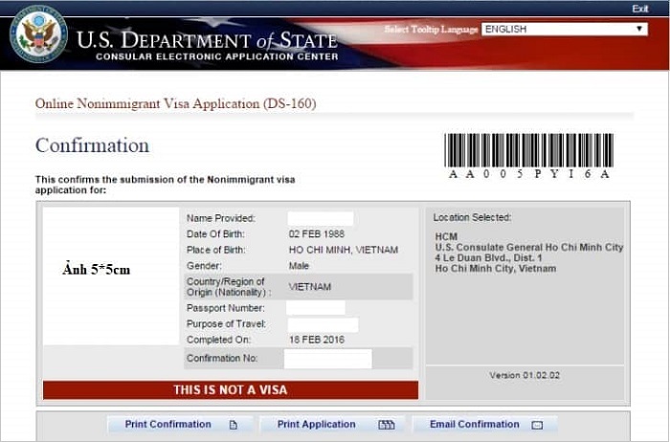Click the blank Confirmation No field
670x442 pixels.
(x=327, y=359)
